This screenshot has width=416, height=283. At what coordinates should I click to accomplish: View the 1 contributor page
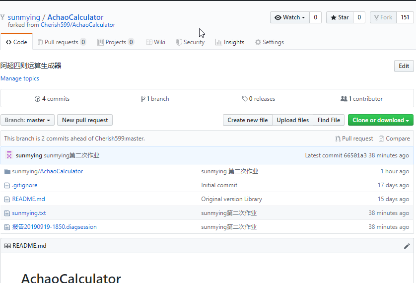(361, 99)
